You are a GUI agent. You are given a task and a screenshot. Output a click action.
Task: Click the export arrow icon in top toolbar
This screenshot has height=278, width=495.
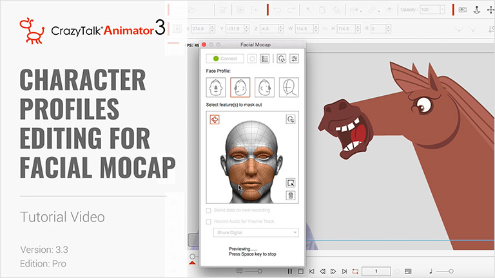pyautogui.click(x=255, y=10)
